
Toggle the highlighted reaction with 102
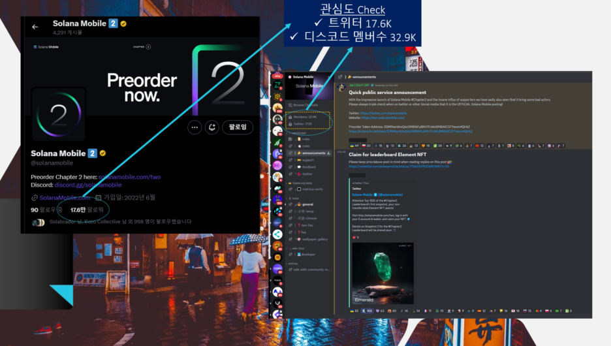coord(367,311)
